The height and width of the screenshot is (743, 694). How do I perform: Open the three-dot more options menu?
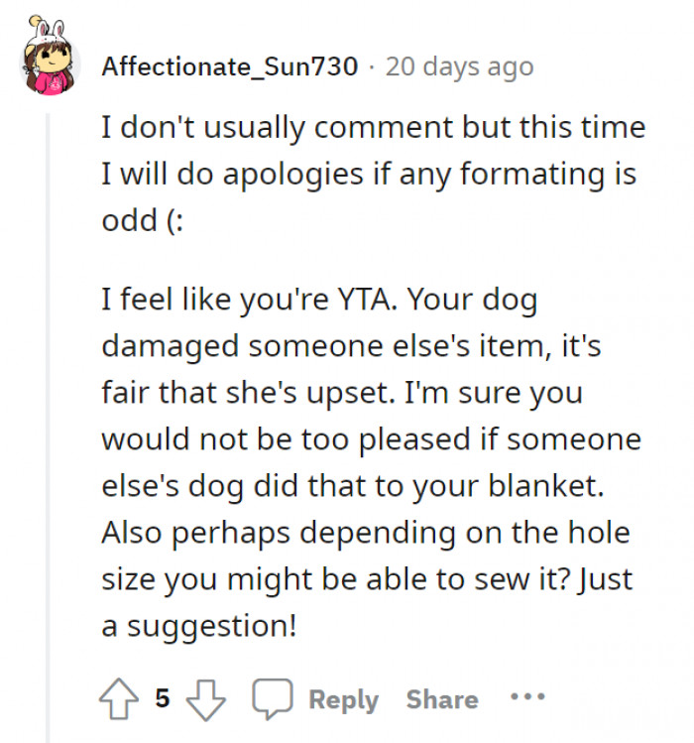tap(528, 696)
